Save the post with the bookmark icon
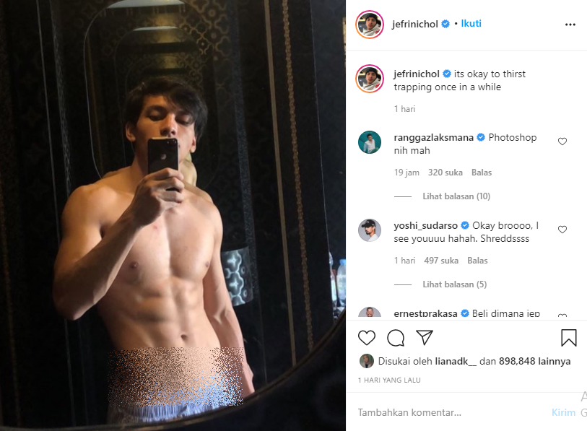This screenshot has width=587, height=431. point(569,337)
